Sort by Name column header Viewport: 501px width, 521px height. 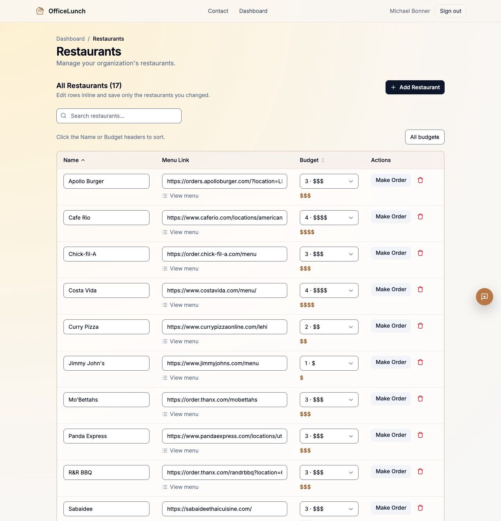[74, 160]
